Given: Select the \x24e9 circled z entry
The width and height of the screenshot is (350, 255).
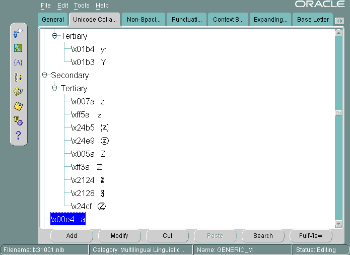Looking at the screenshot, I should coord(88,141).
